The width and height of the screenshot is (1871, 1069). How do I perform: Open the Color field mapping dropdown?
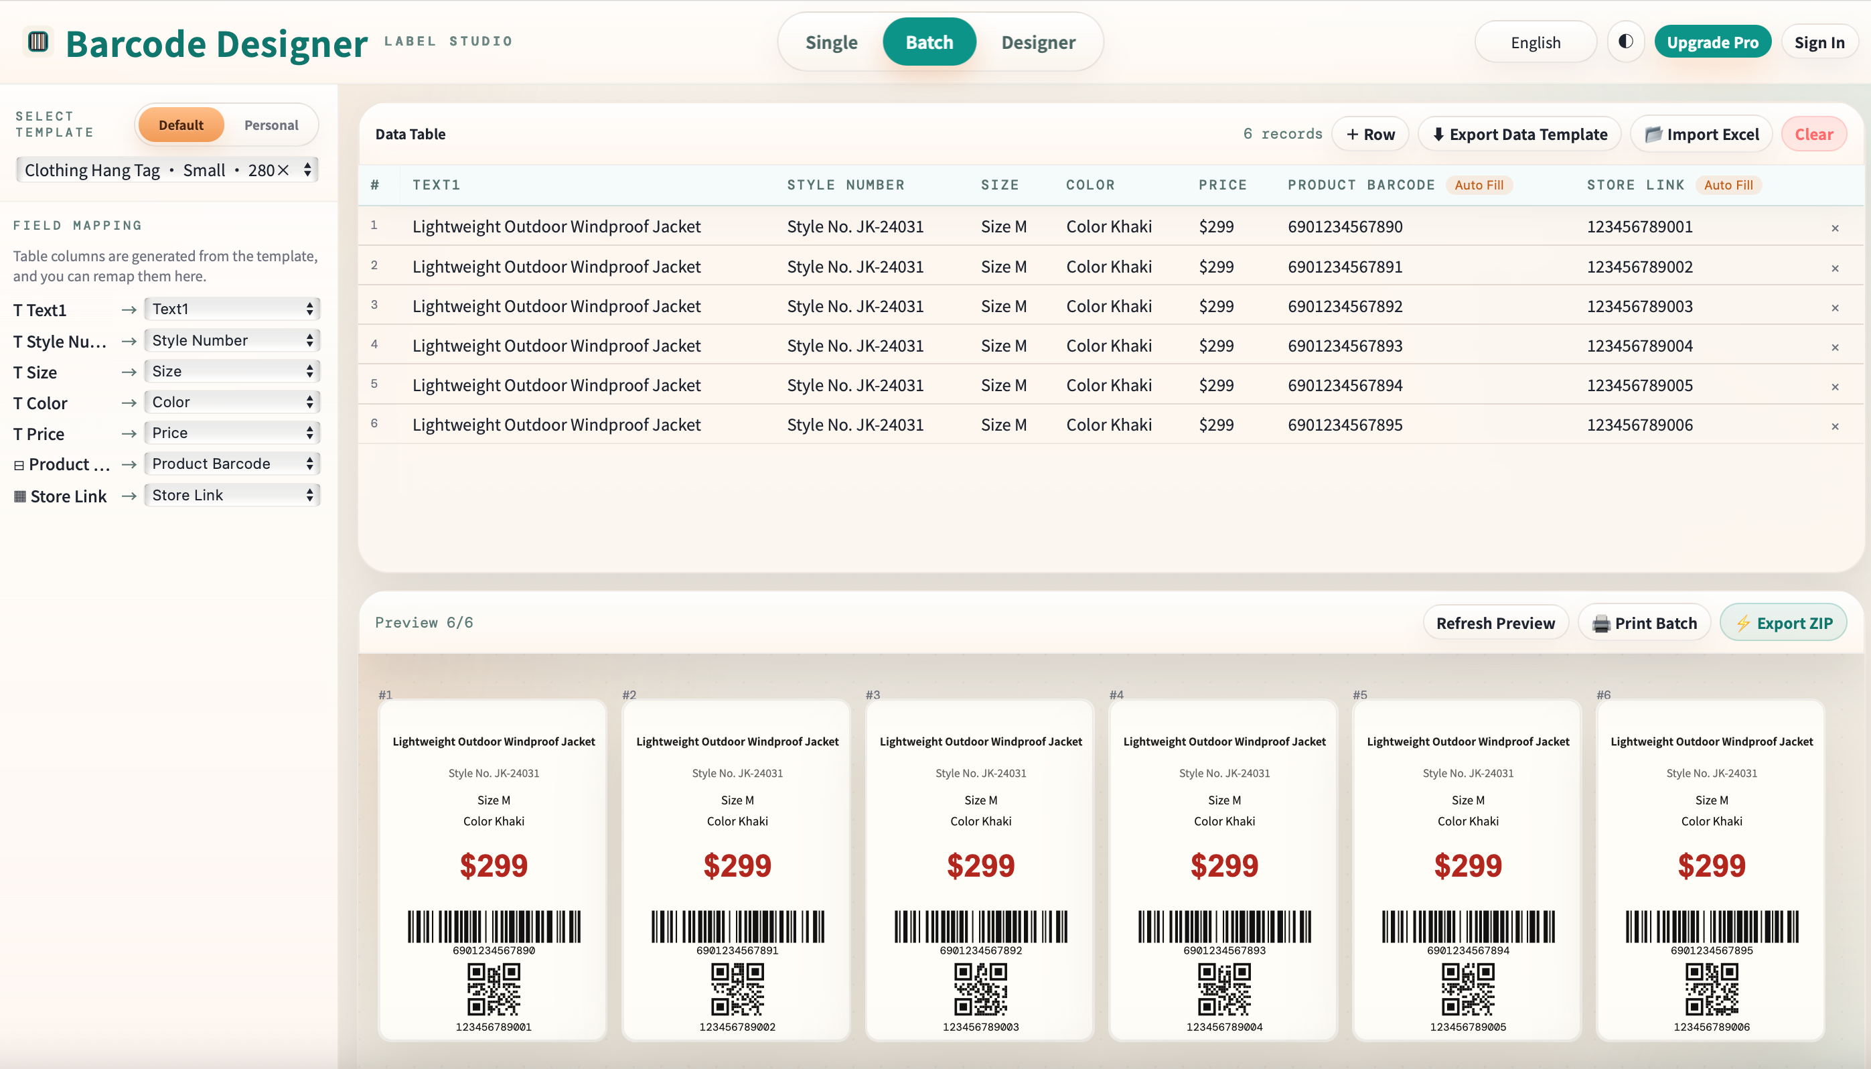click(231, 402)
